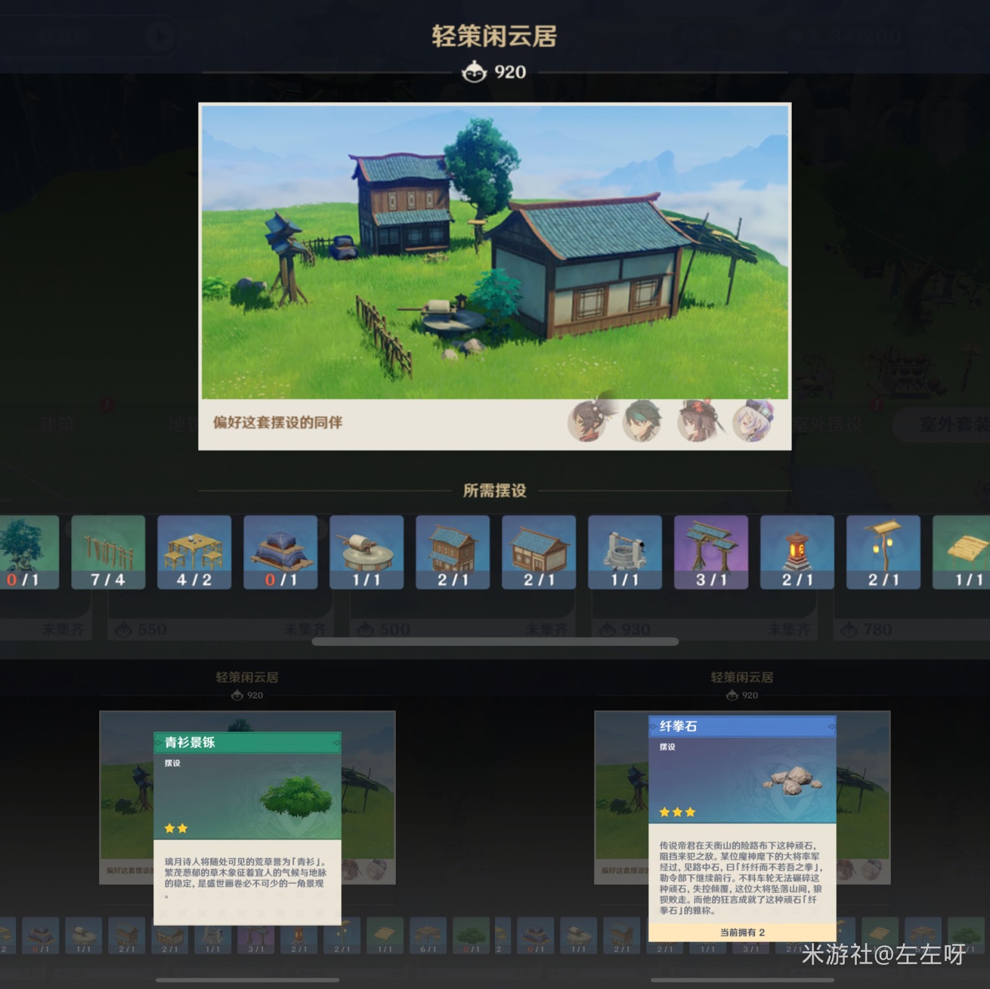The width and height of the screenshot is (990, 989).
Task: Click the 摆设 label in the 青衫景铄 card
Action: pos(173,763)
